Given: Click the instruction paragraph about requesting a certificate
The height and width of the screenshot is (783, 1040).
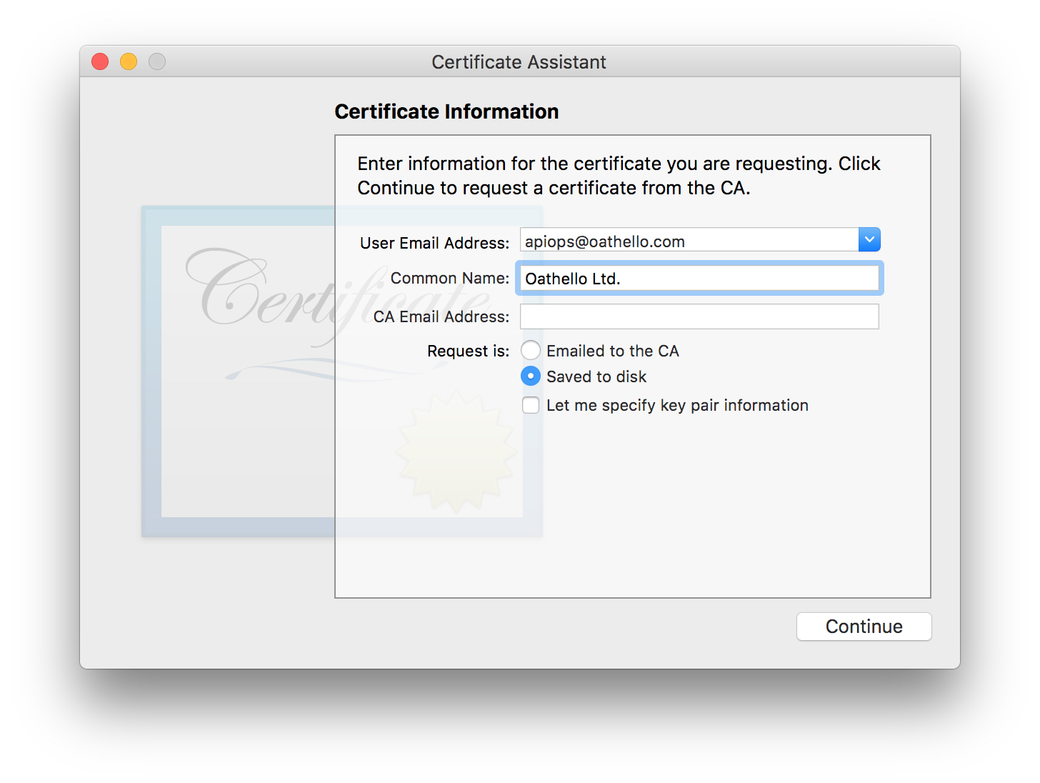Looking at the screenshot, I should pyautogui.click(x=618, y=176).
